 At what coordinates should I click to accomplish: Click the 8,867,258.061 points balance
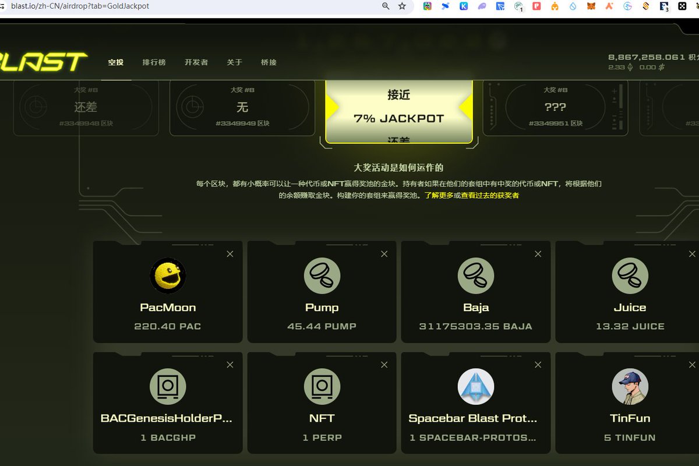(x=647, y=57)
